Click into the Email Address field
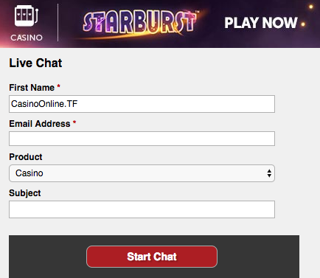 142,139
